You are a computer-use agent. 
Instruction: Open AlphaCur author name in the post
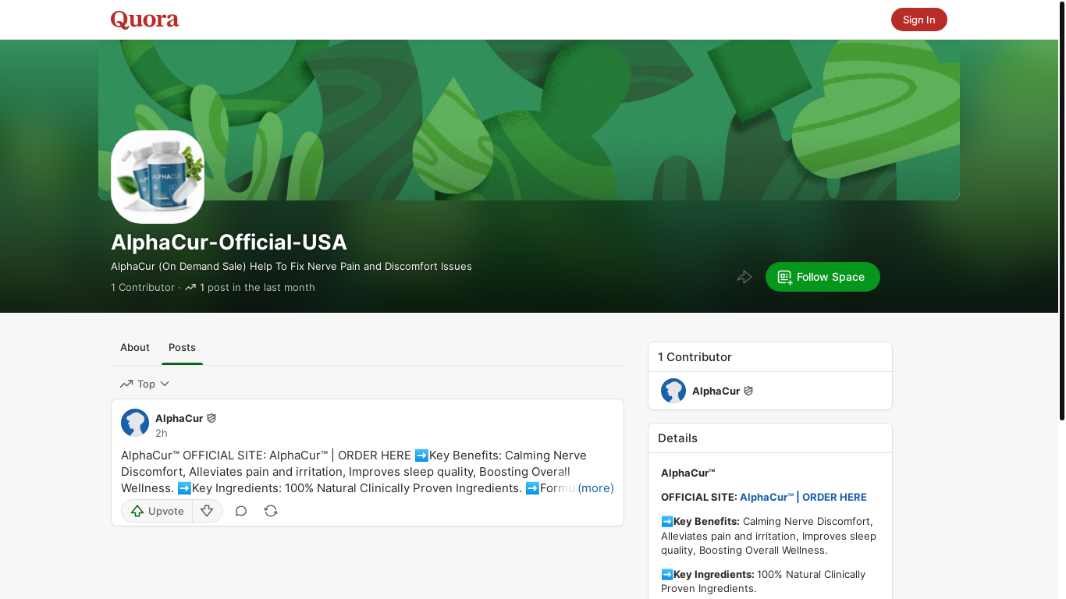(179, 418)
